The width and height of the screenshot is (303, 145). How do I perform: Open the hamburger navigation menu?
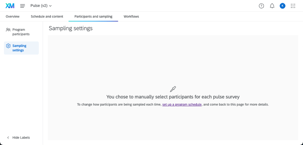tap(22, 6)
